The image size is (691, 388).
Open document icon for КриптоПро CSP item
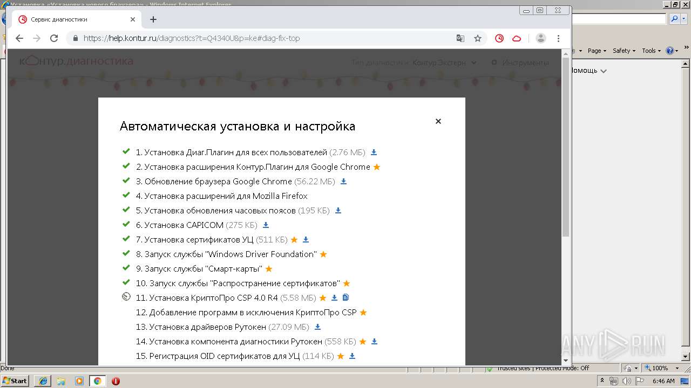pyautogui.click(x=346, y=297)
